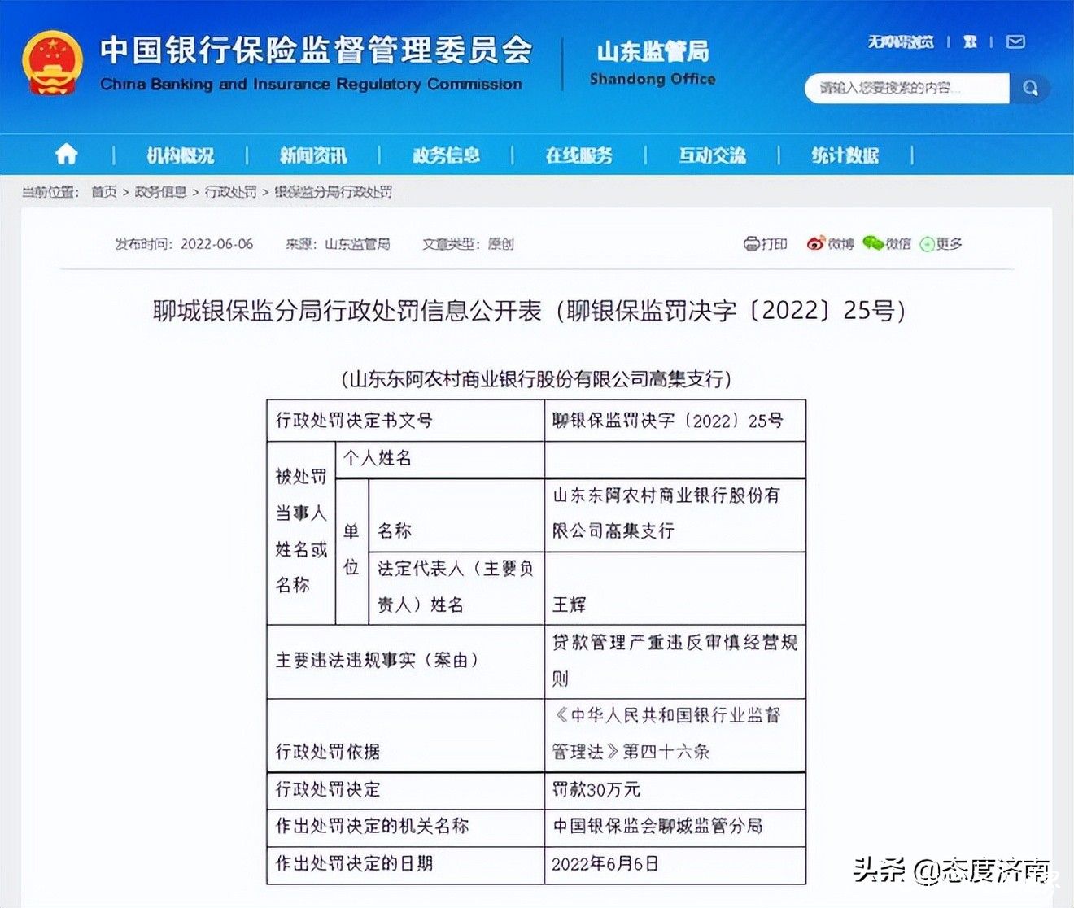This screenshot has height=908, width=1074.
Task: Click the home icon in navigation bar
Action: 67,155
